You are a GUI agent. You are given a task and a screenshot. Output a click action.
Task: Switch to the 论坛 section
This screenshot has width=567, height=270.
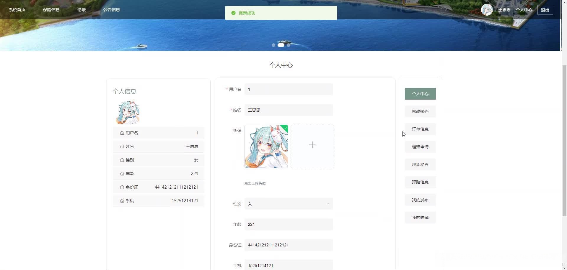tap(81, 9)
